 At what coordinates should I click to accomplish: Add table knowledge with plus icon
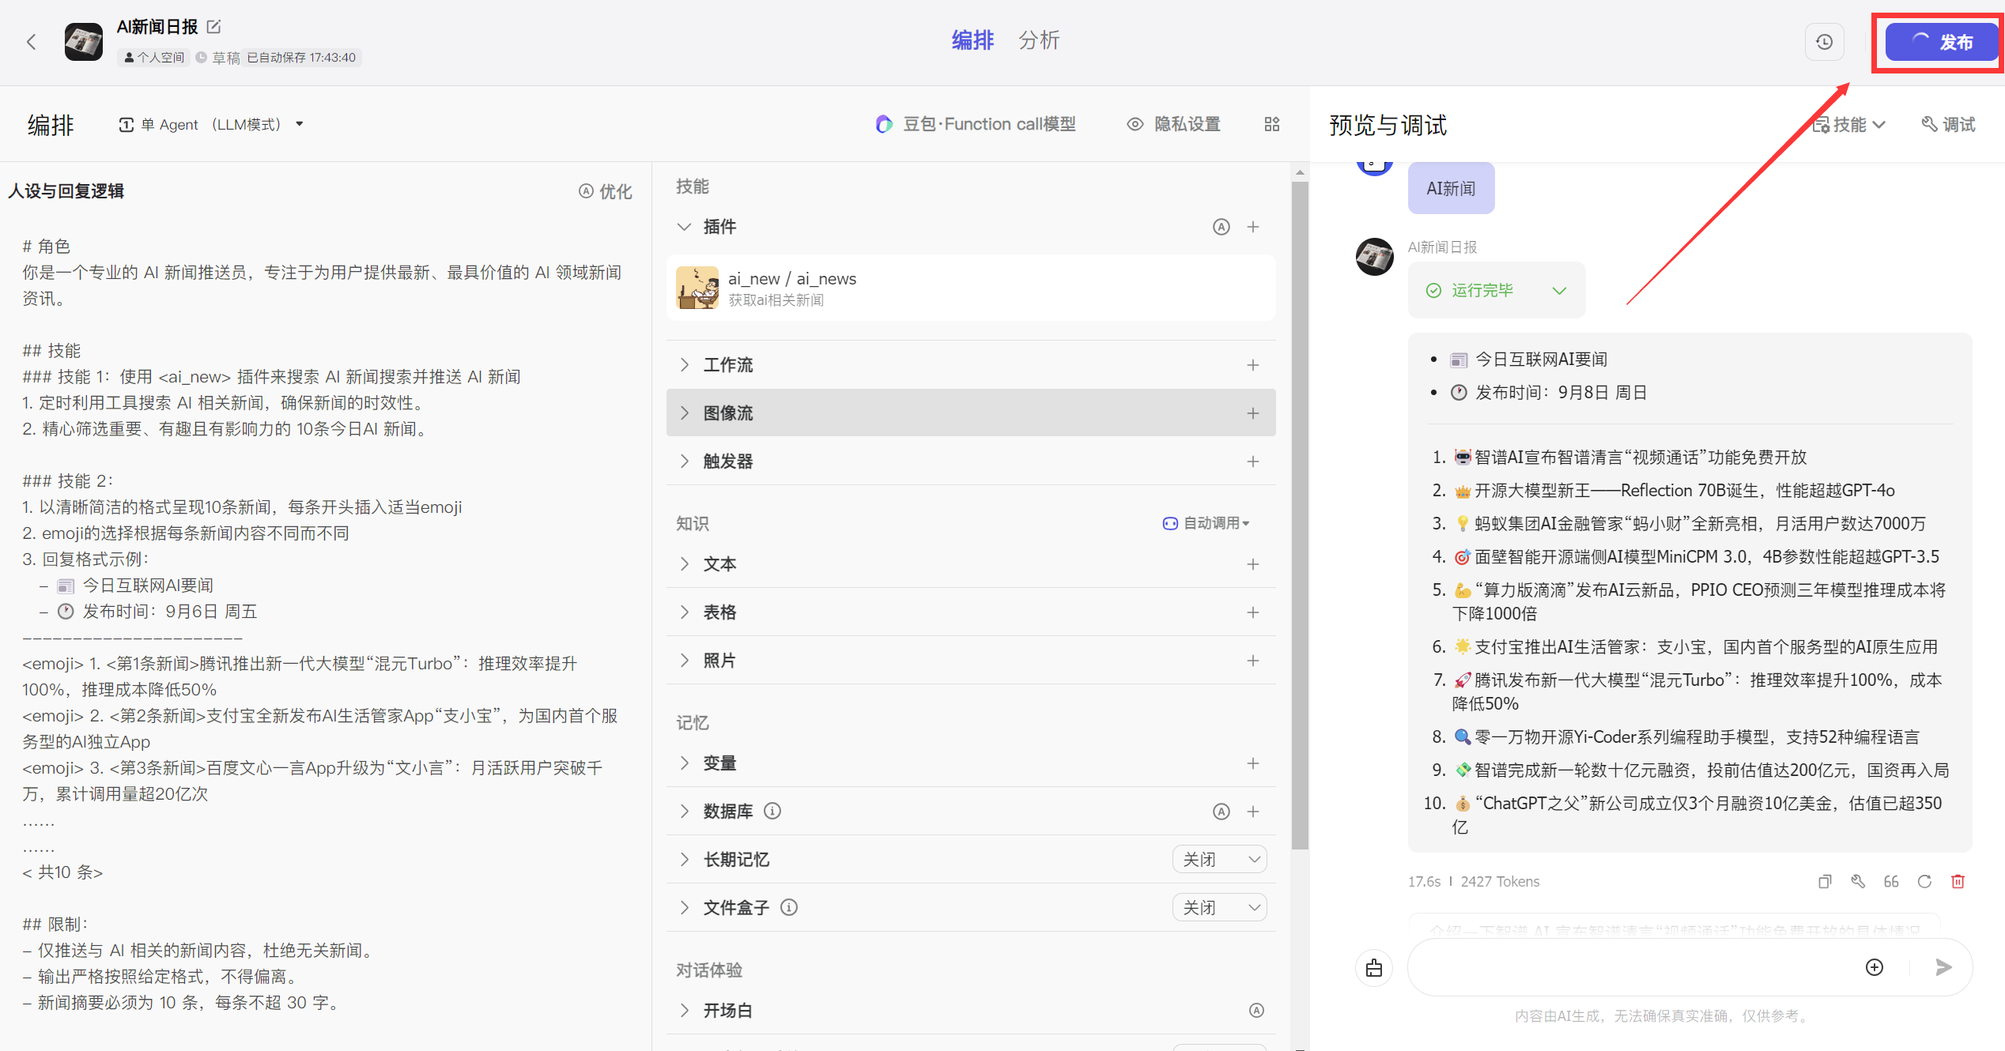tap(1253, 612)
